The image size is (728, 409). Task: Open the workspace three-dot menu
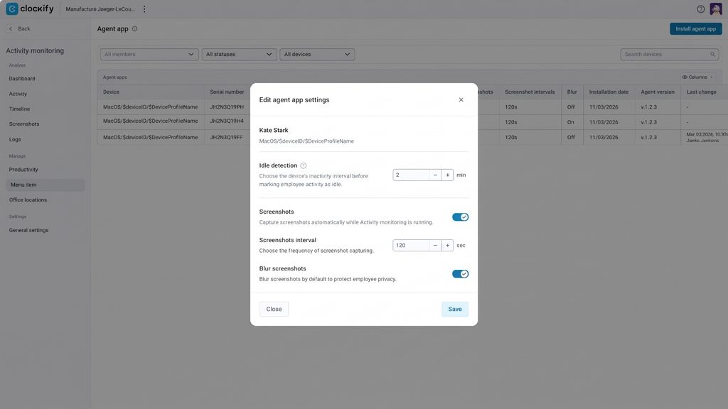[x=144, y=9]
